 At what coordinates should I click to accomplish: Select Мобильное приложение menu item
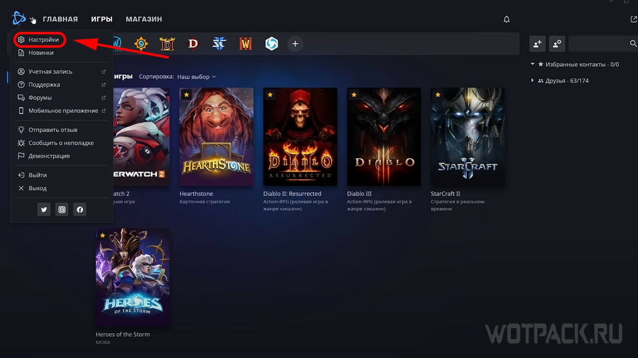(x=61, y=111)
